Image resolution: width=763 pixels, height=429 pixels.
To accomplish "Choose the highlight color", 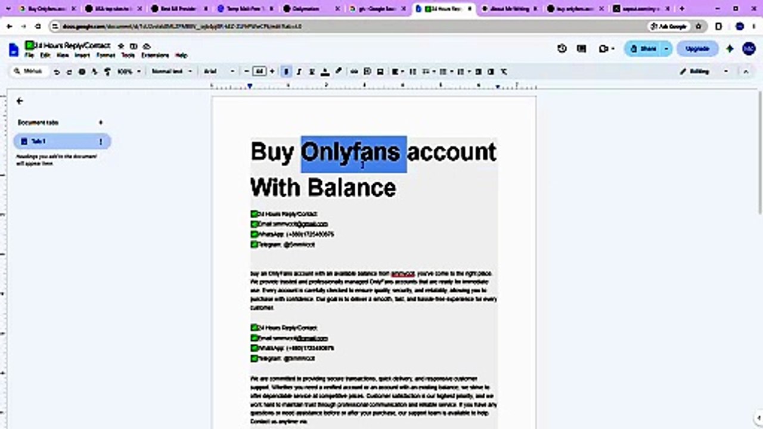I will [338, 71].
